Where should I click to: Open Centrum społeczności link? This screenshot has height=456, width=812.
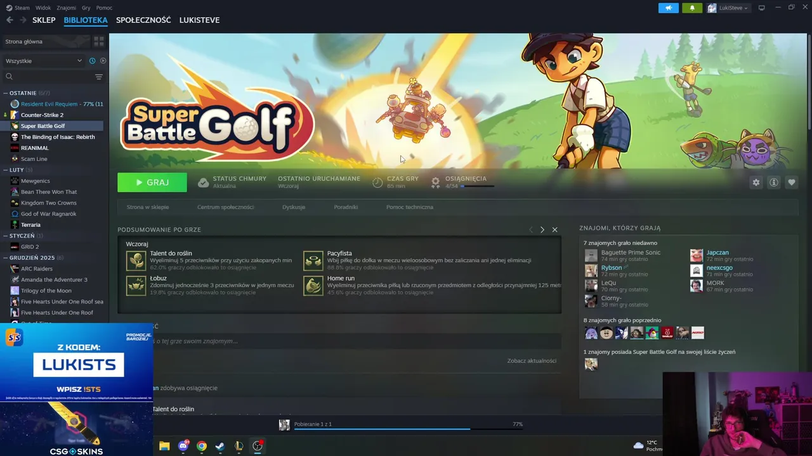tap(225, 207)
